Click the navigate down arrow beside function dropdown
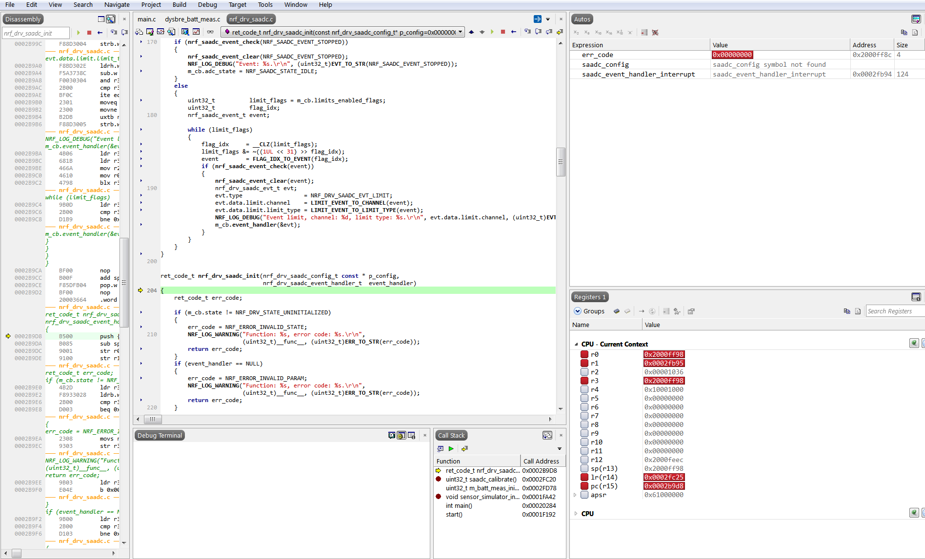The image size is (925, 559). click(482, 32)
